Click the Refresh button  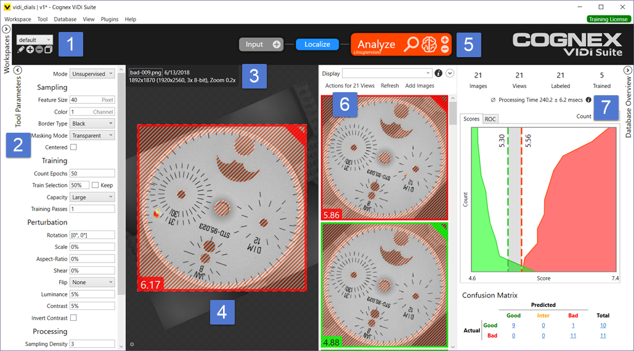(x=389, y=86)
